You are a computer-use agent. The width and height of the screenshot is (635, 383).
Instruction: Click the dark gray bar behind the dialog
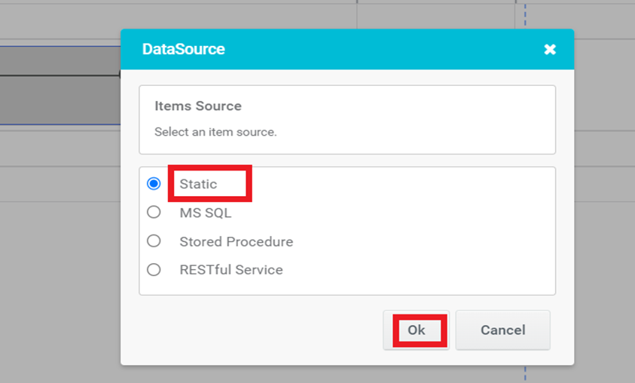coord(60,100)
